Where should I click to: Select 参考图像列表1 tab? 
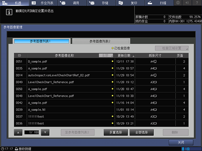pyautogui.click(x=42, y=41)
